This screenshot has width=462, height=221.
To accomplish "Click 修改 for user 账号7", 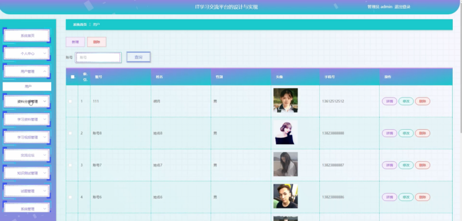I will (406, 165).
